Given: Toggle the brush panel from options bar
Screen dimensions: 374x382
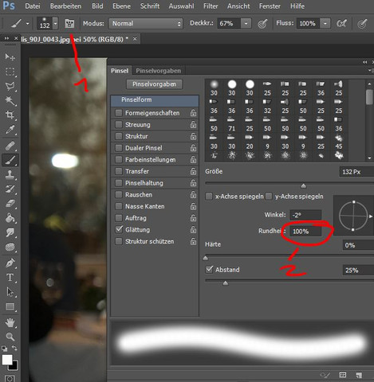Looking at the screenshot, I should 69,24.
